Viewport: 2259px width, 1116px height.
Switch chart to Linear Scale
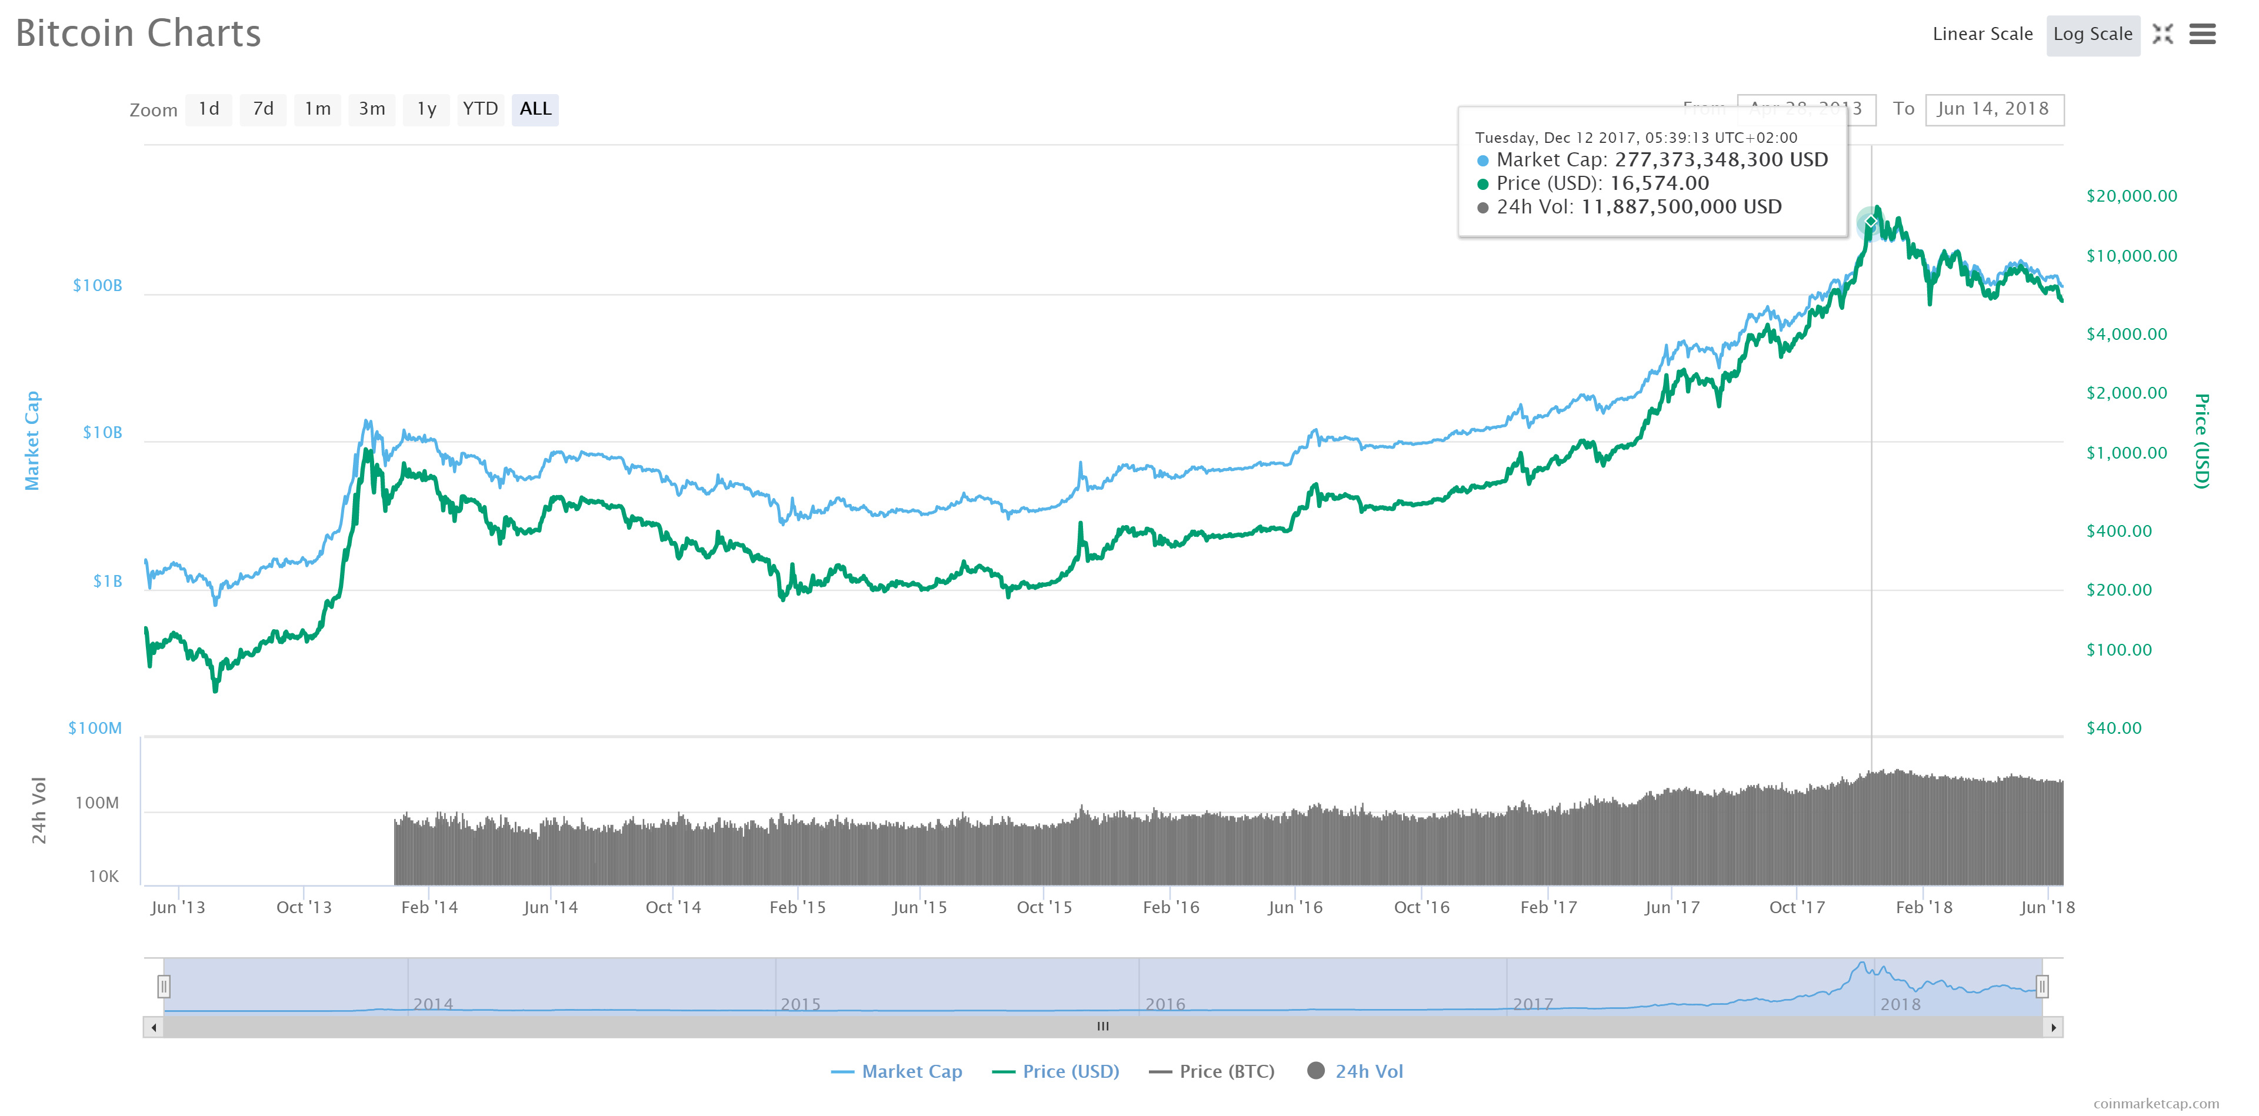click(x=1982, y=34)
